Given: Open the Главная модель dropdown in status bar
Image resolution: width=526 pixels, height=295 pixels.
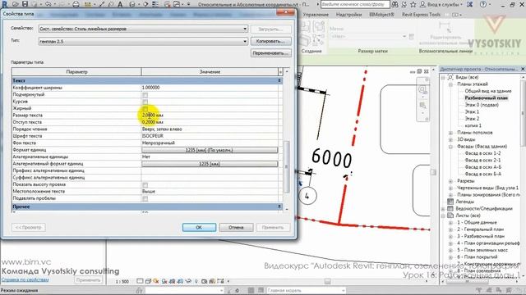Looking at the screenshot, I should point(306,290).
